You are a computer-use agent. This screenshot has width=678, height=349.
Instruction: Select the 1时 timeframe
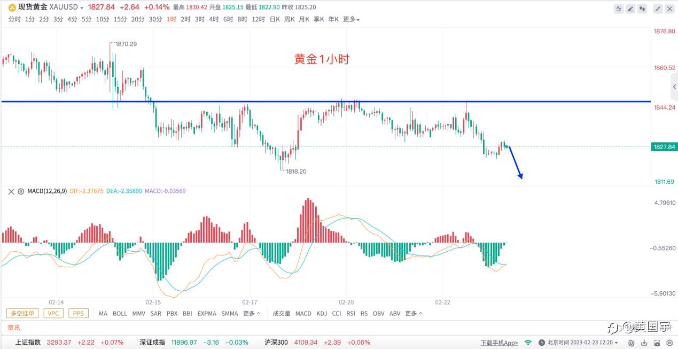(x=172, y=19)
